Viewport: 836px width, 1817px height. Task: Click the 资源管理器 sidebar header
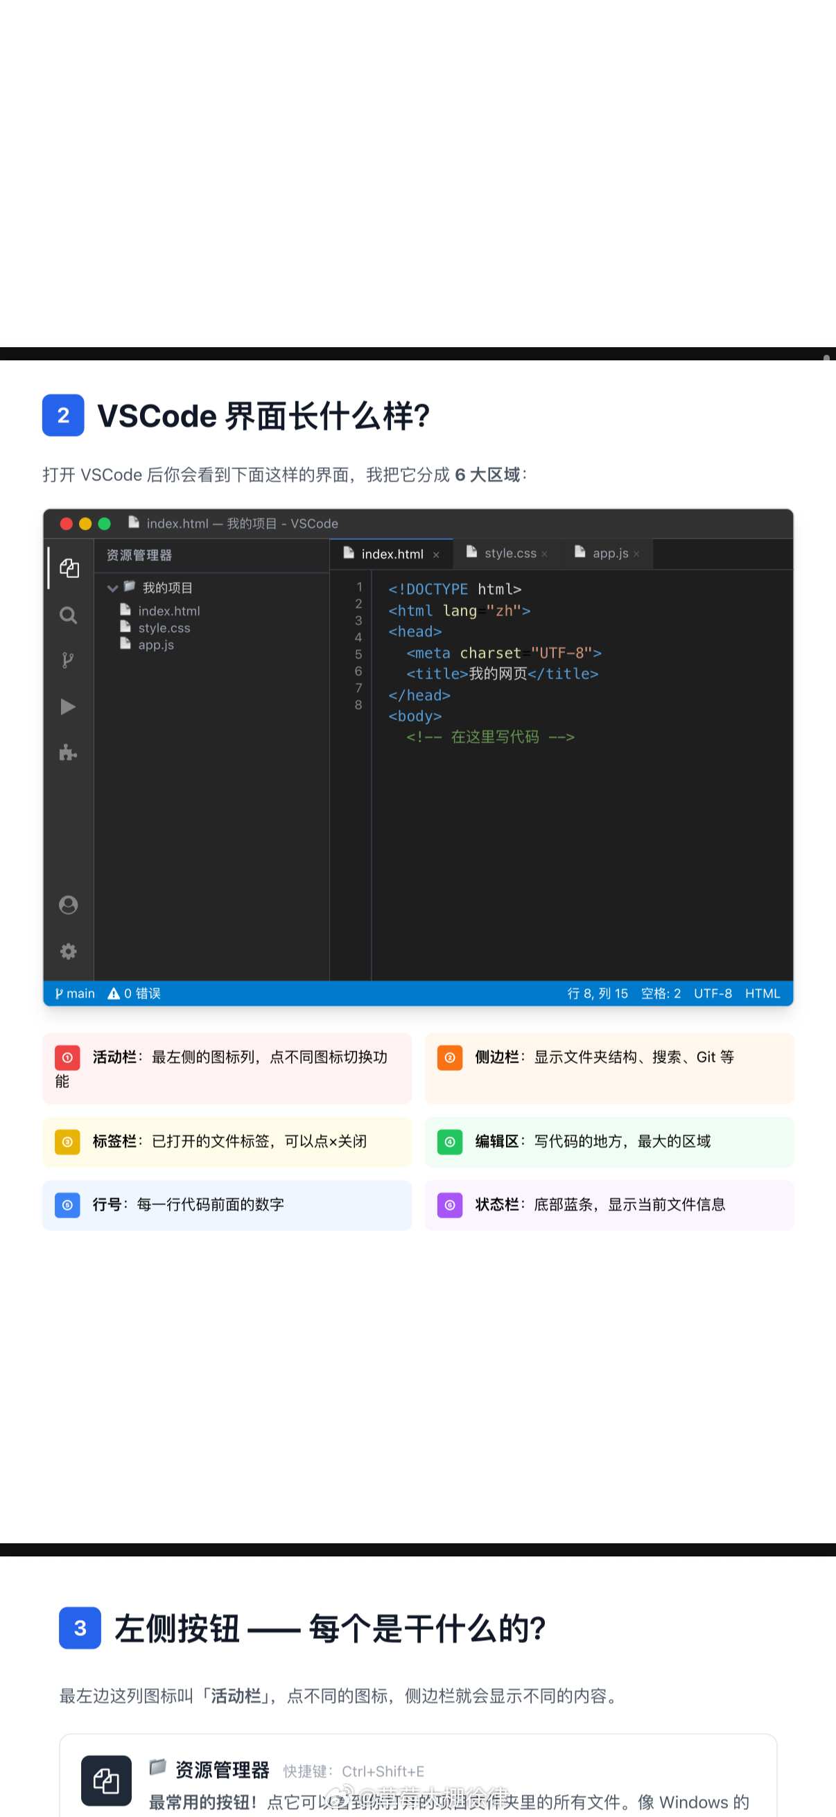[x=139, y=555]
